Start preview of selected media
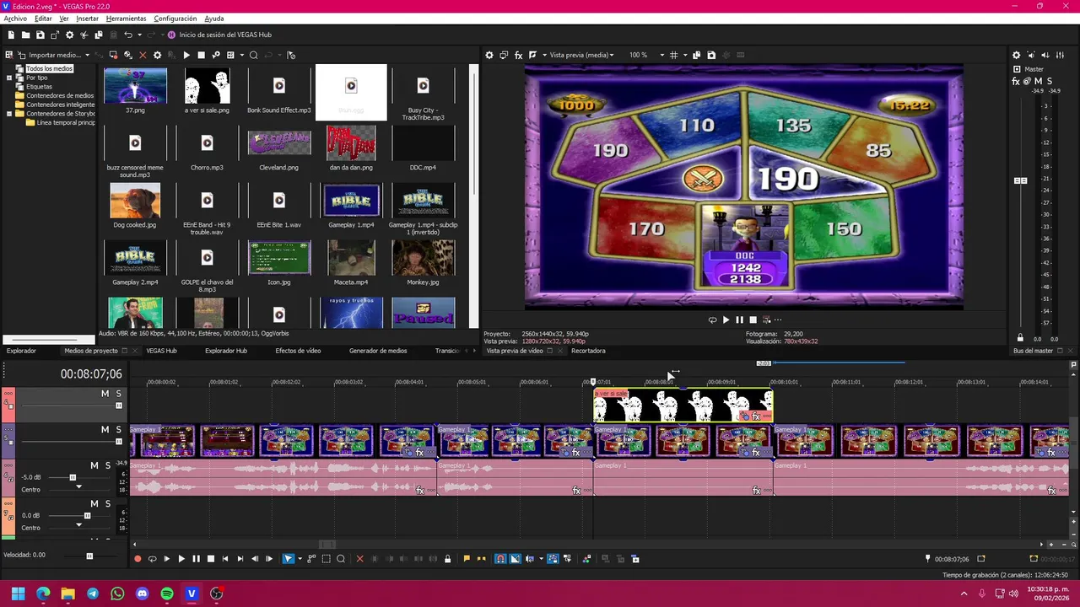This screenshot has width=1080, height=607. click(186, 55)
